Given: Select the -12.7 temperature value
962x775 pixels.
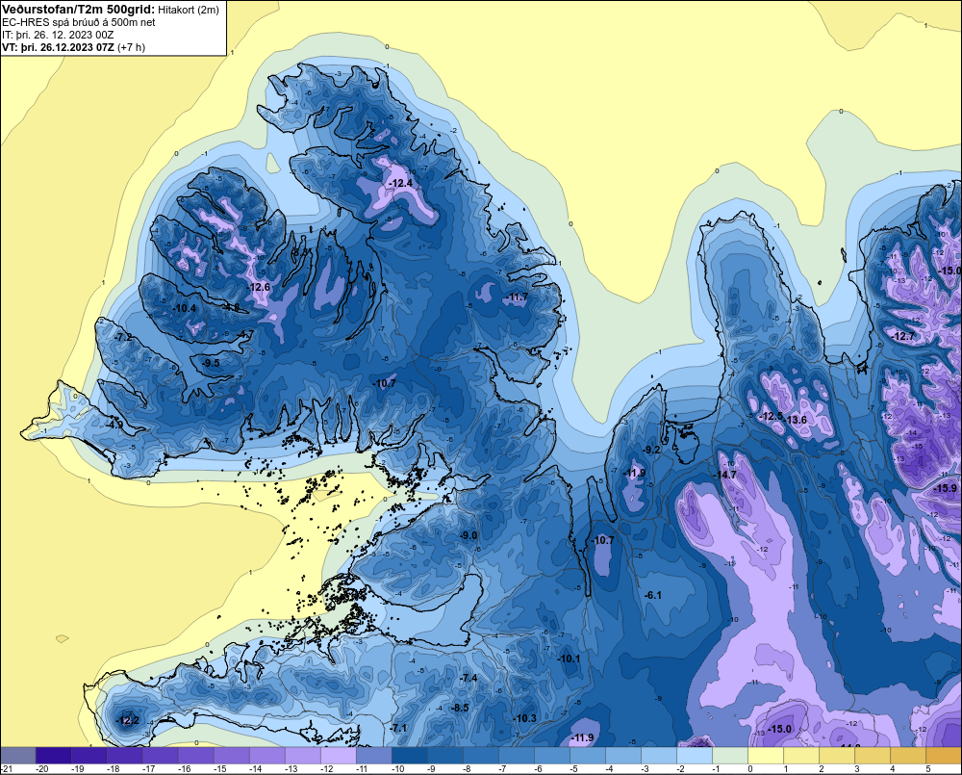Looking at the screenshot, I should (903, 336).
